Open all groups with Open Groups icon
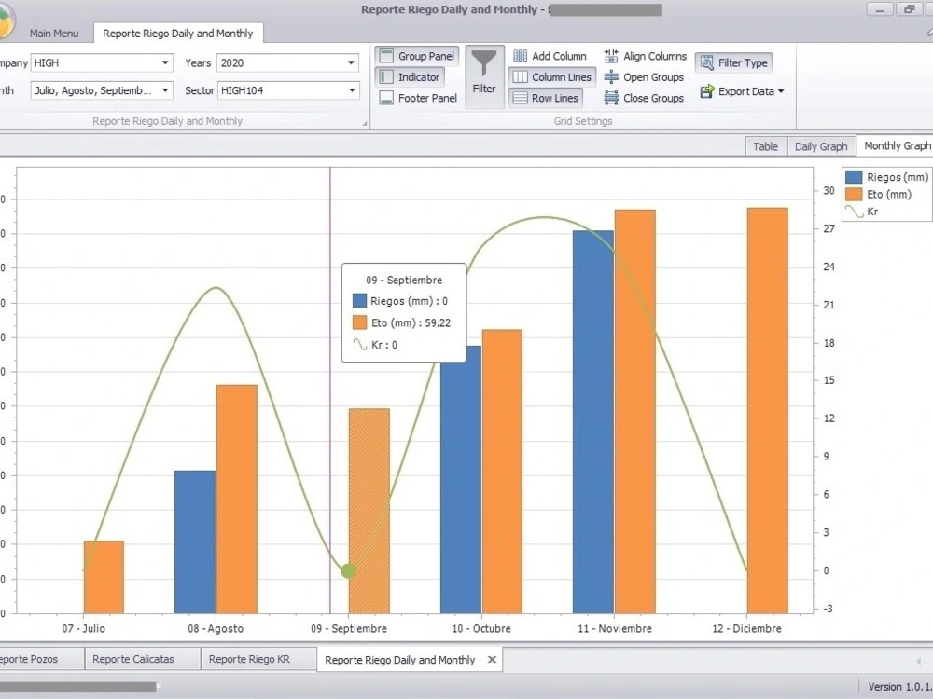 click(x=611, y=76)
